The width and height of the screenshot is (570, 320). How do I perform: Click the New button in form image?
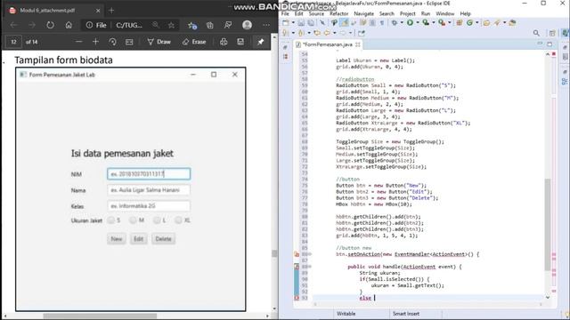click(x=117, y=239)
